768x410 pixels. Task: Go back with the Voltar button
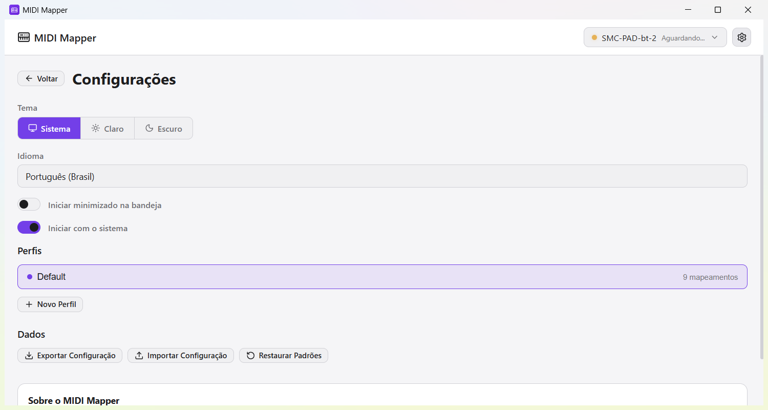click(x=41, y=78)
